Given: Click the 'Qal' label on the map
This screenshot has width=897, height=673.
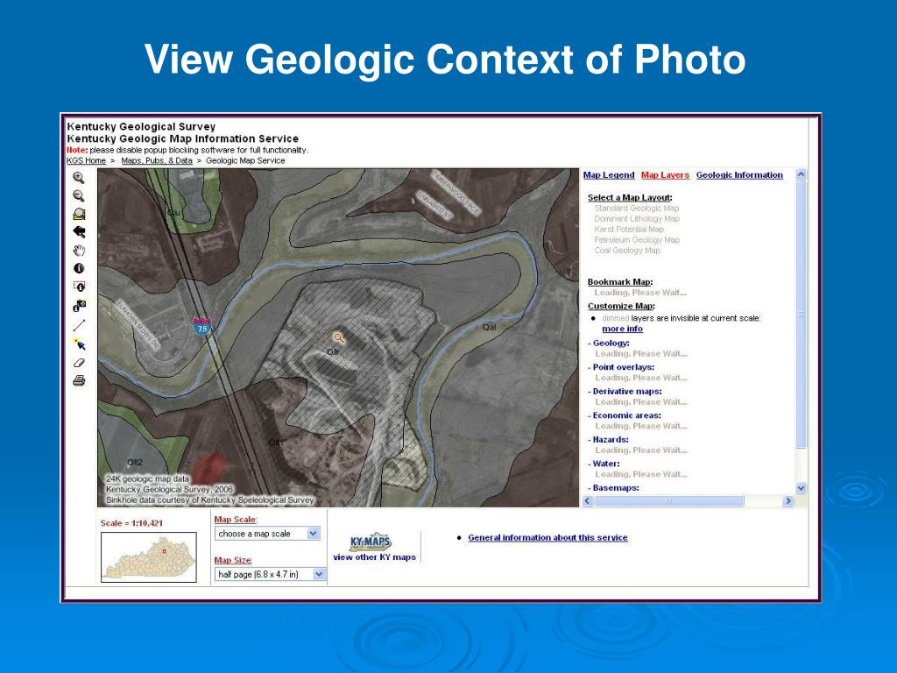Looking at the screenshot, I should (489, 328).
